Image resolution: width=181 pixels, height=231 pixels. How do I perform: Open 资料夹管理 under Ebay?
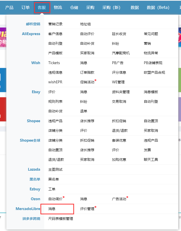[x=121, y=92]
